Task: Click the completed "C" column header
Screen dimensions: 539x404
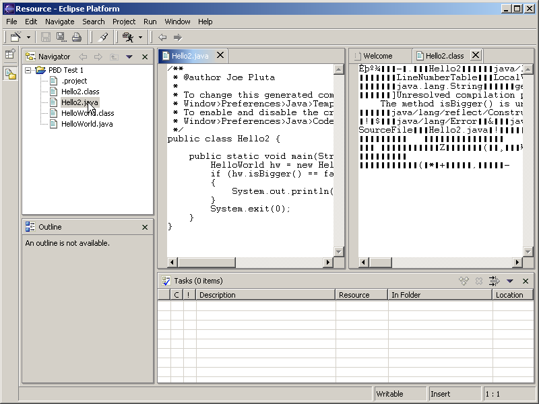Action: tap(177, 295)
